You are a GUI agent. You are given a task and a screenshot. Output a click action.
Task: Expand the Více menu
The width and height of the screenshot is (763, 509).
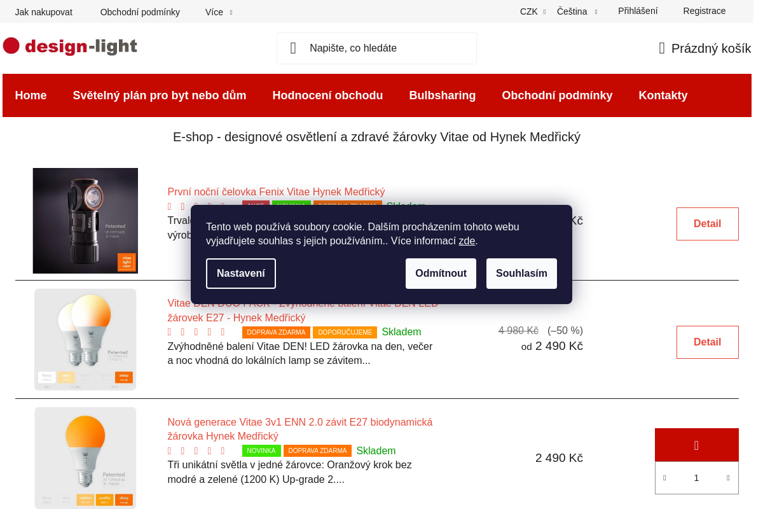coord(218,12)
